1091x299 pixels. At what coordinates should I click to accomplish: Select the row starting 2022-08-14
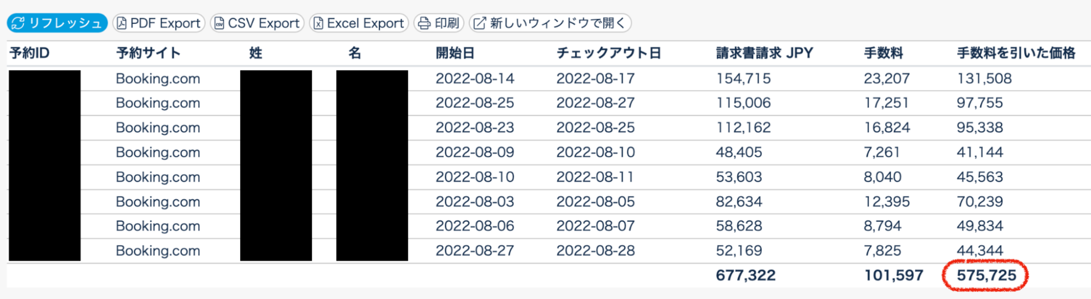(x=475, y=78)
